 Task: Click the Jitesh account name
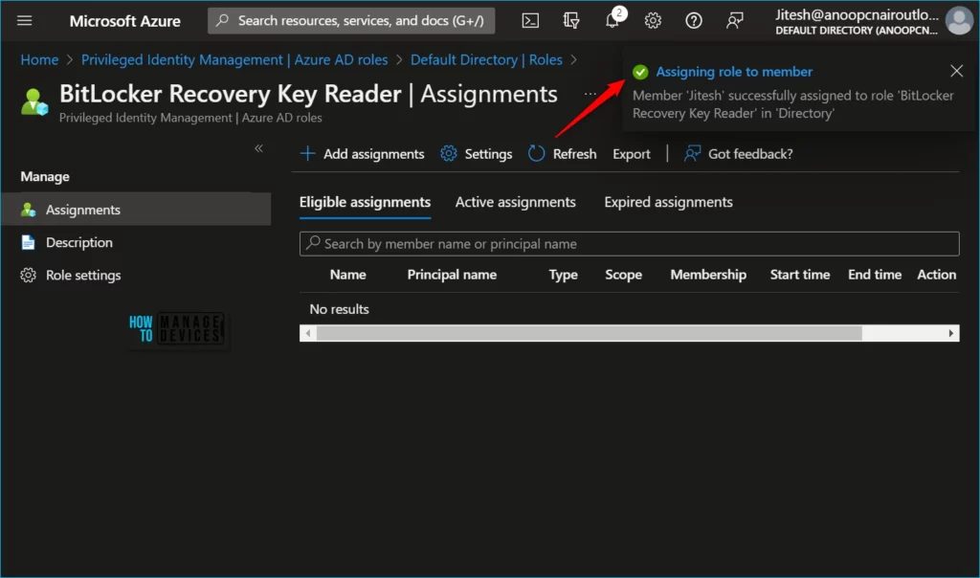coord(857,15)
